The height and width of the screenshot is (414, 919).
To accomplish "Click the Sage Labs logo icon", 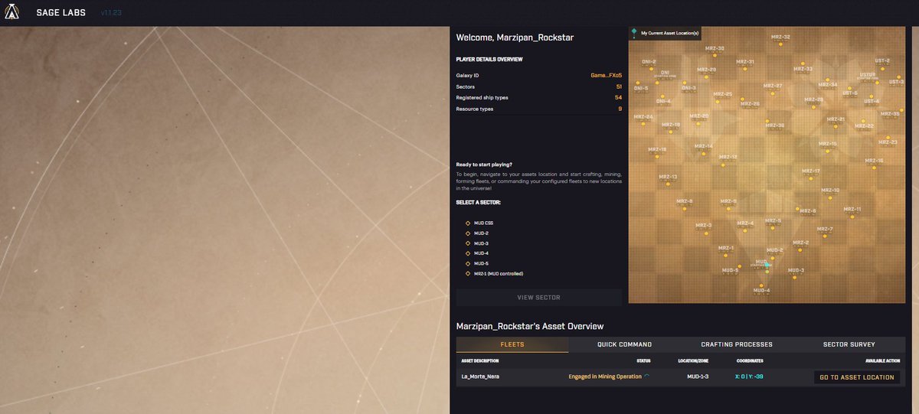I will [x=11, y=12].
